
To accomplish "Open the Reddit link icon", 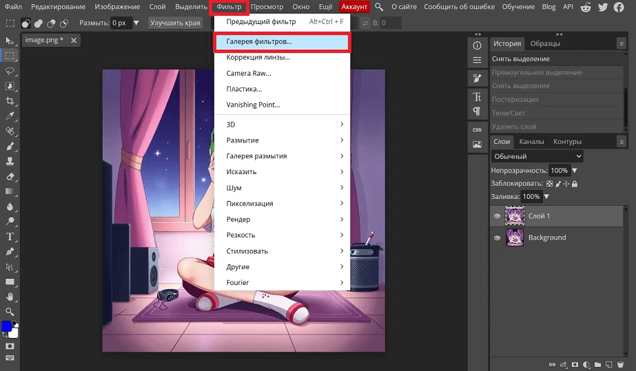I will tap(586, 7).
